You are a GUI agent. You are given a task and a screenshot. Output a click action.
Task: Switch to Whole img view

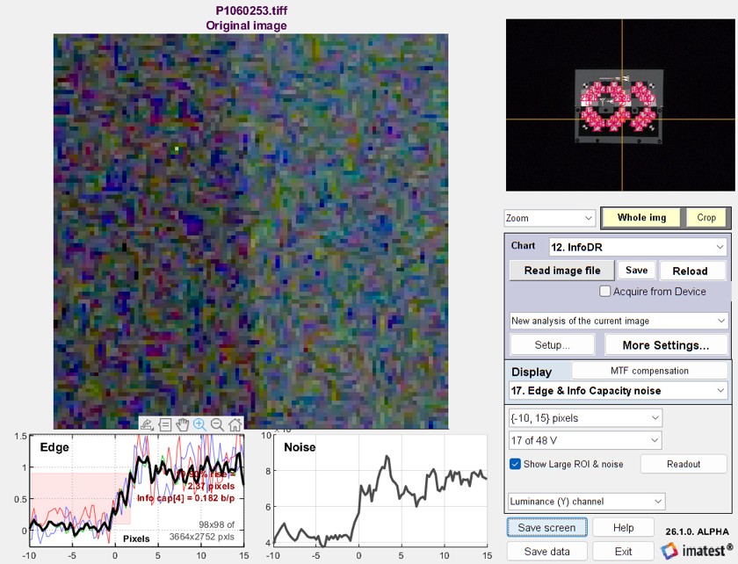(641, 218)
